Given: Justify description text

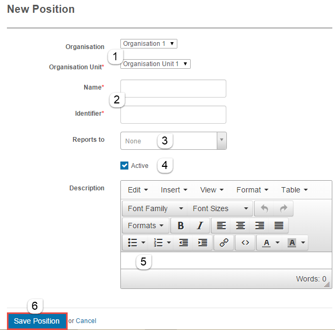Looking at the screenshot, I should (279, 226).
